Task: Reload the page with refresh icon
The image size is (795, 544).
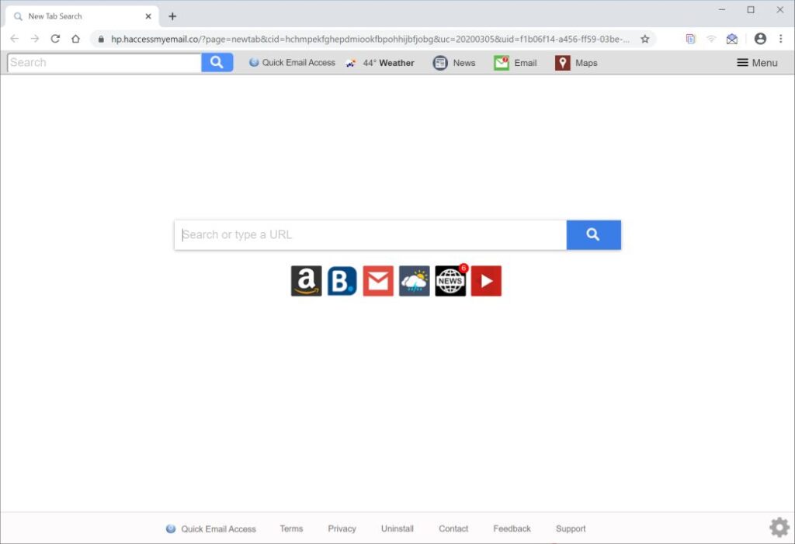Action: click(x=55, y=39)
